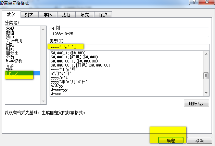Open the 对齐 tab

29,15
